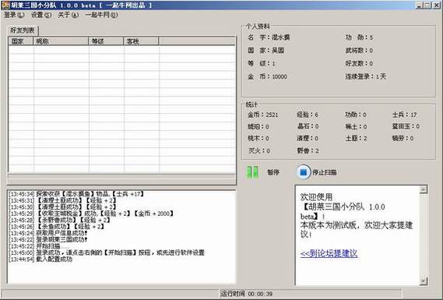Click status bar 运行时间 00:00:39
Viewport: 443px width, 300px height.
click(x=247, y=294)
